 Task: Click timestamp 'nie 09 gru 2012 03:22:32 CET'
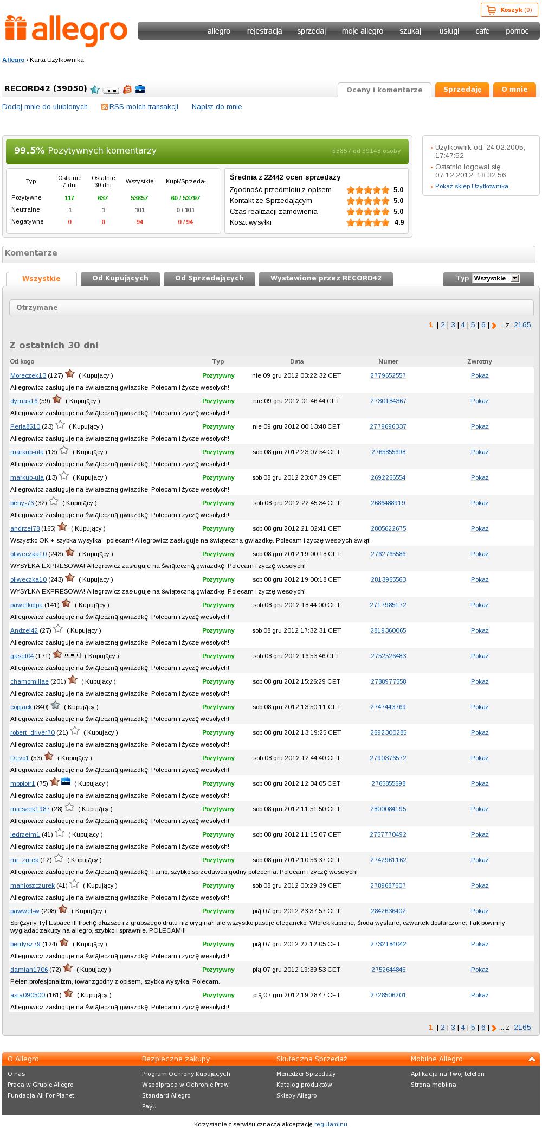click(296, 375)
